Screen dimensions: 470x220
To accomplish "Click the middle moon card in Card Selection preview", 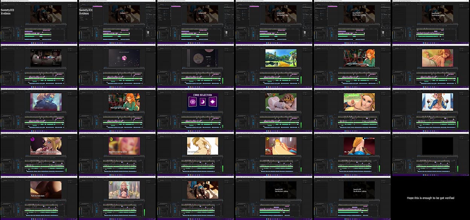I will coord(203,102).
